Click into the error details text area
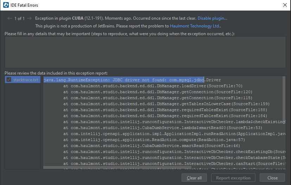Screen dimensions: 291x185 pos(145,52)
